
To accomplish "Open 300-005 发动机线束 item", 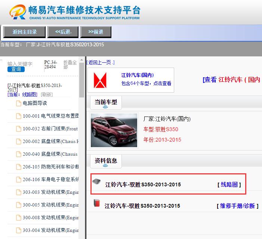I will click(x=51, y=205).
